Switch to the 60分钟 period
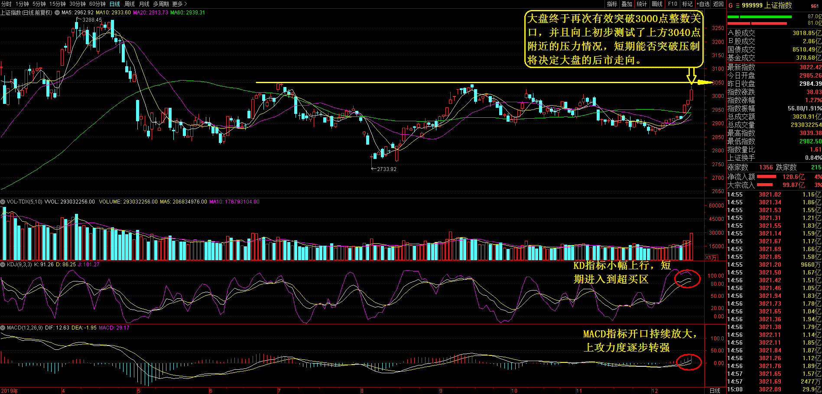 tap(97, 4)
